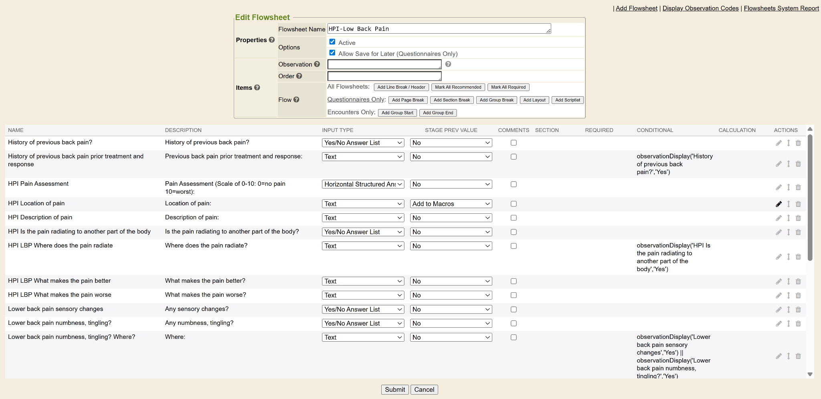This screenshot has height=399, width=821.
Task: Click Add Section Break button
Action: pyautogui.click(x=452, y=100)
